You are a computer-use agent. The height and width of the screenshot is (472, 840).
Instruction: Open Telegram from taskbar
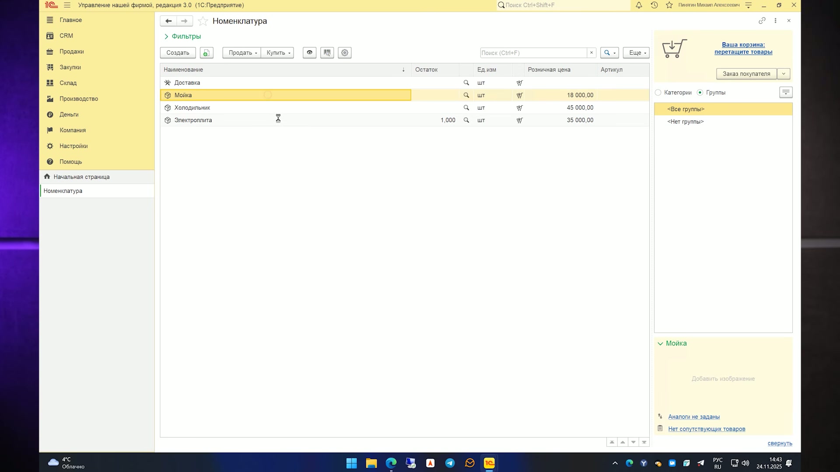pyautogui.click(x=450, y=463)
